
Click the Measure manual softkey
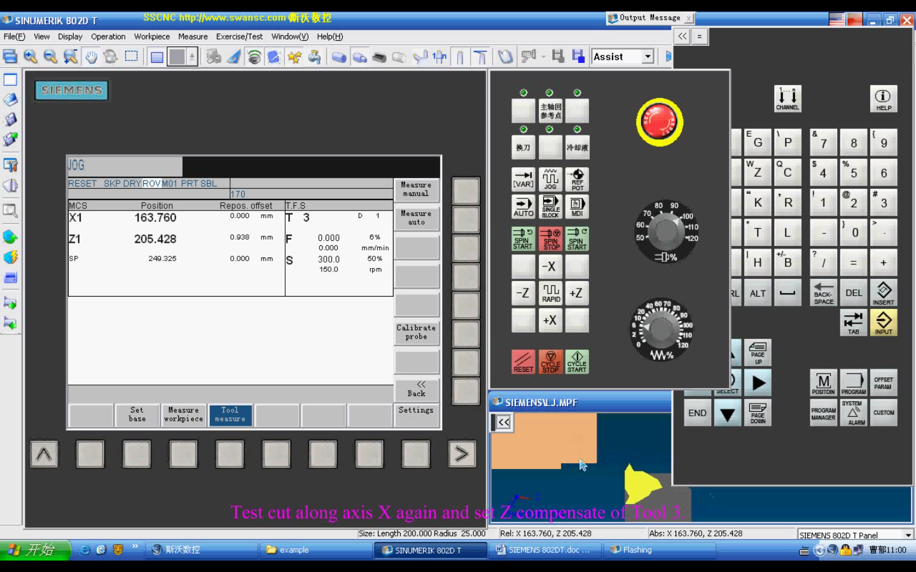(416, 189)
